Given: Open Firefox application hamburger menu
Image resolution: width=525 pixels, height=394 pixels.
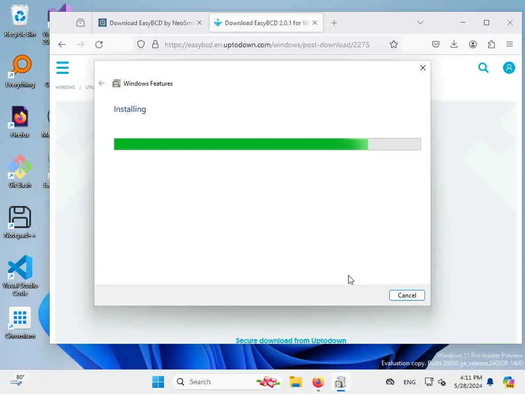Looking at the screenshot, I should (x=510, y=44).
